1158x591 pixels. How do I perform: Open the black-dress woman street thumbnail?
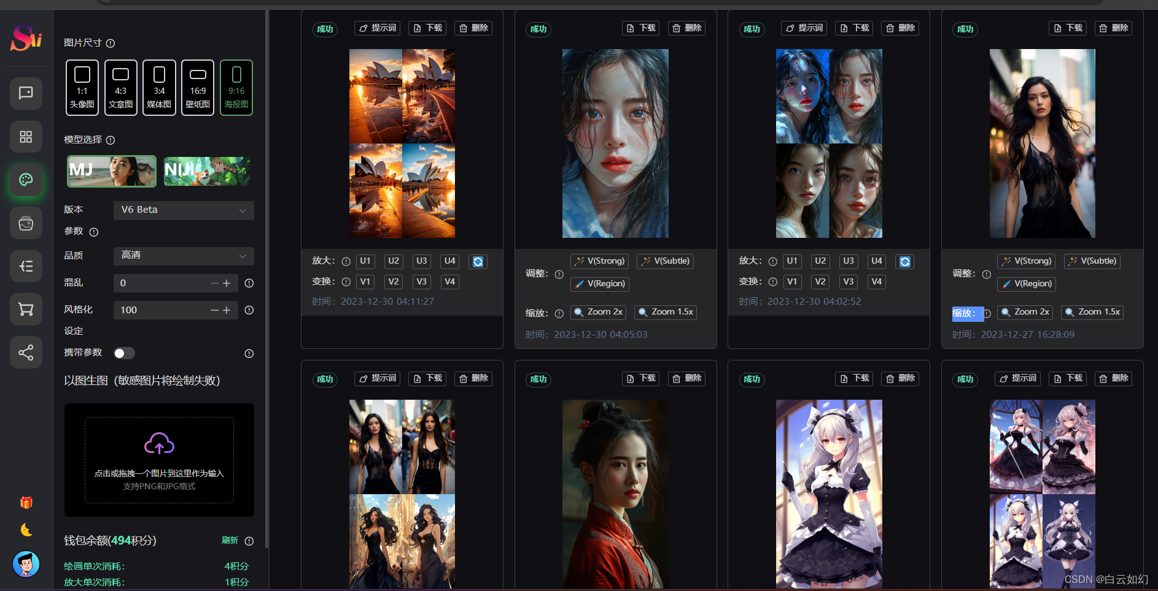1042,143
